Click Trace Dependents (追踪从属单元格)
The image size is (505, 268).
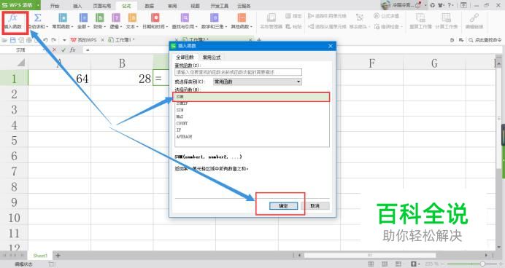[327, 27]
